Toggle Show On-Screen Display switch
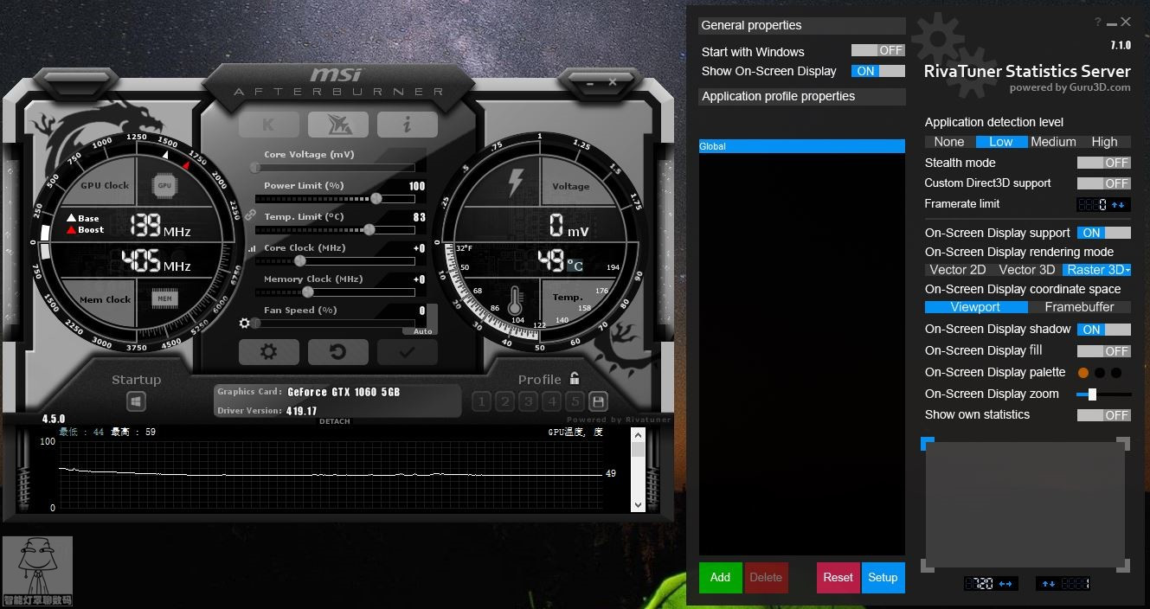Screen dimensions: 1150x609 coord(878,71)
